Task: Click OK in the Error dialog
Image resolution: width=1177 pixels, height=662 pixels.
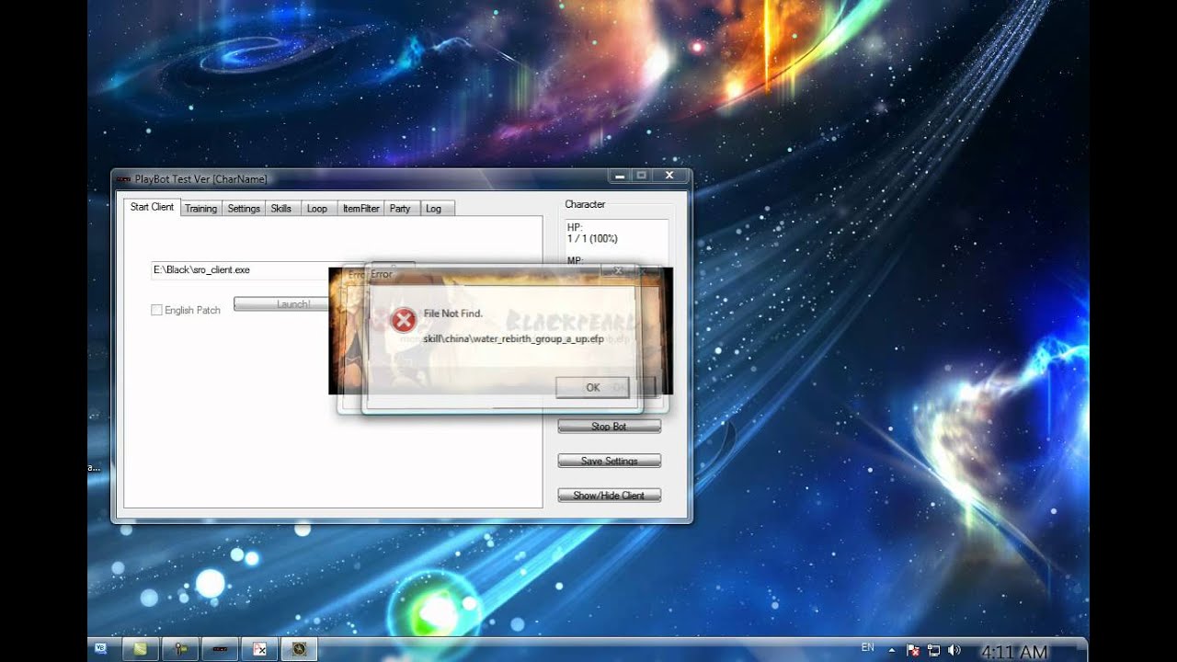Action: coord(593,387)
